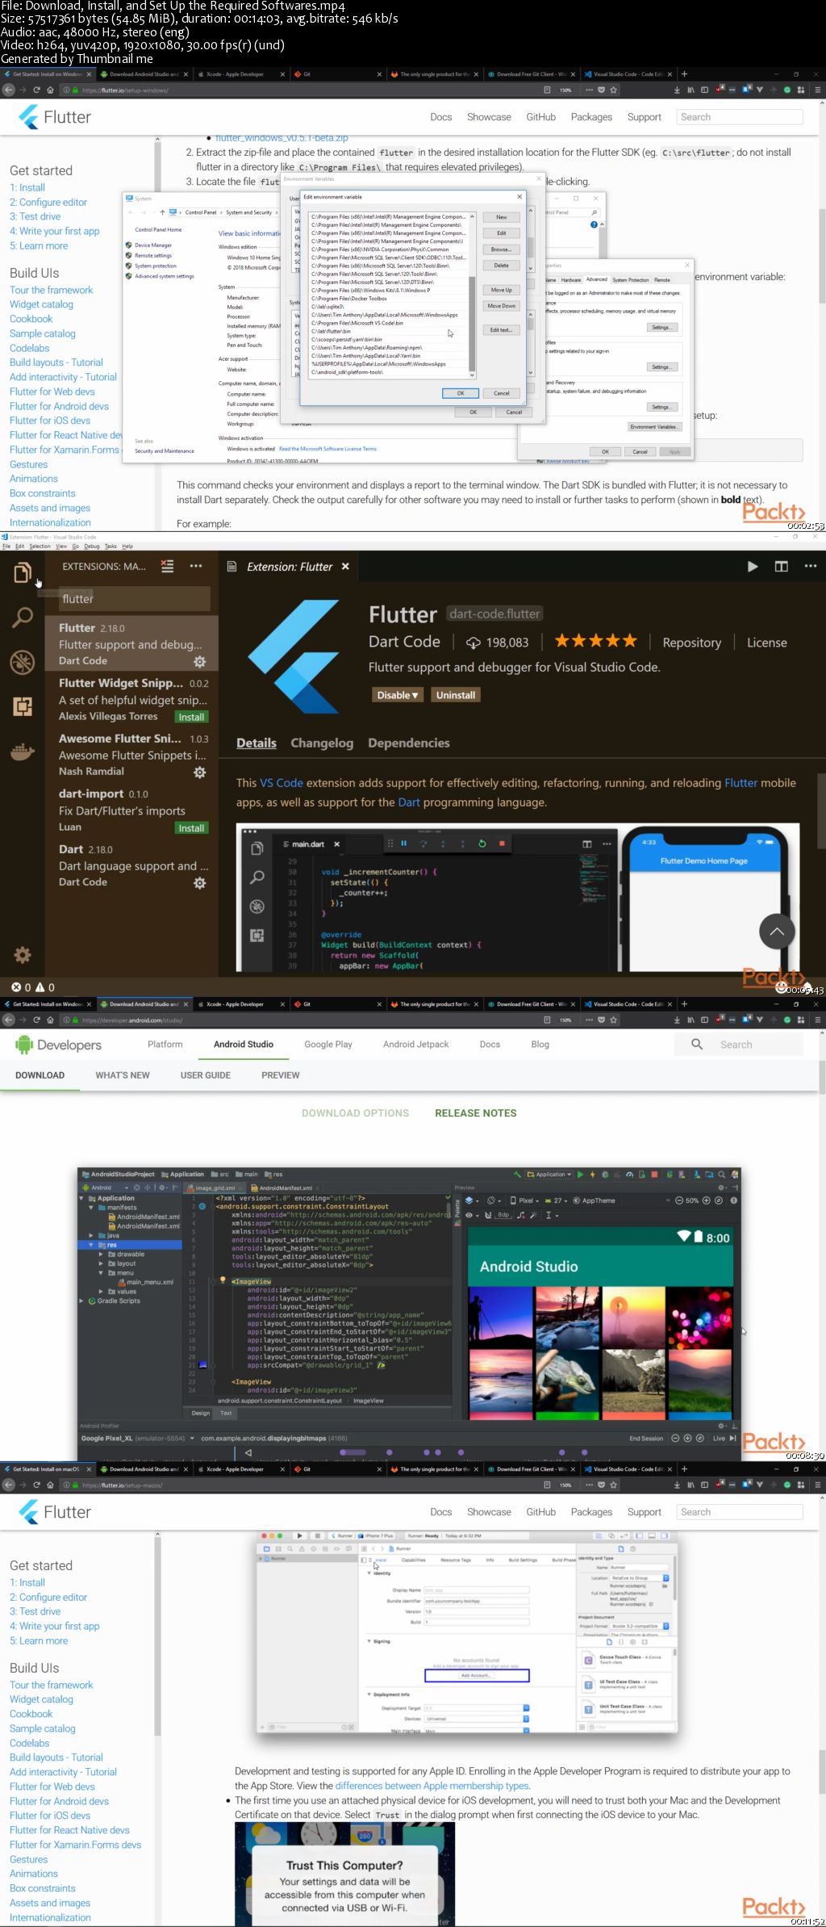
Task: Open the Manage gear icon in VS Code activity bar
Action: [23, 955]
